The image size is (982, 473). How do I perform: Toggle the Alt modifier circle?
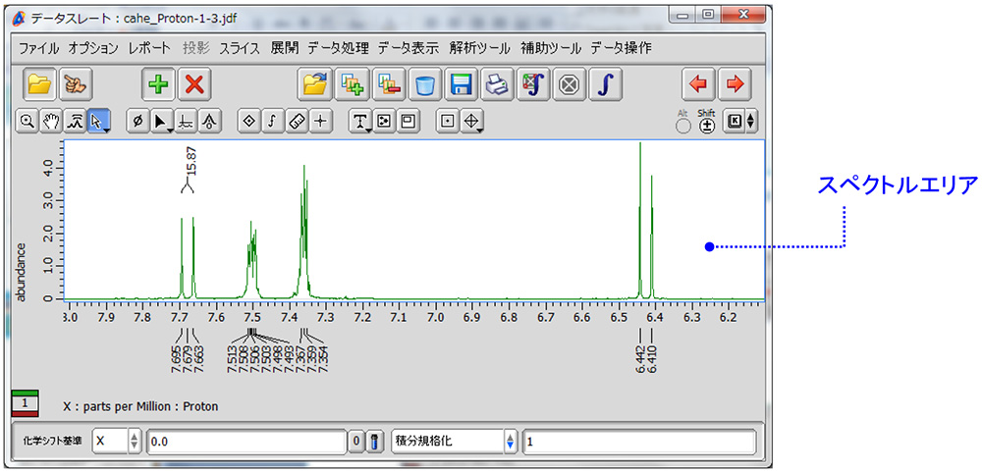[683, 126]
